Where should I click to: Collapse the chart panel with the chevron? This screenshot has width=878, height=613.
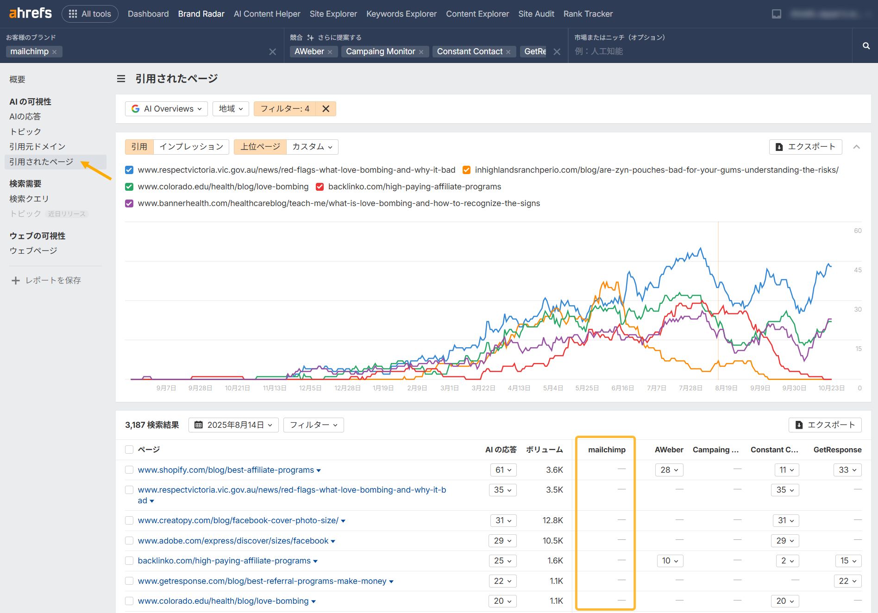(857, 147)
